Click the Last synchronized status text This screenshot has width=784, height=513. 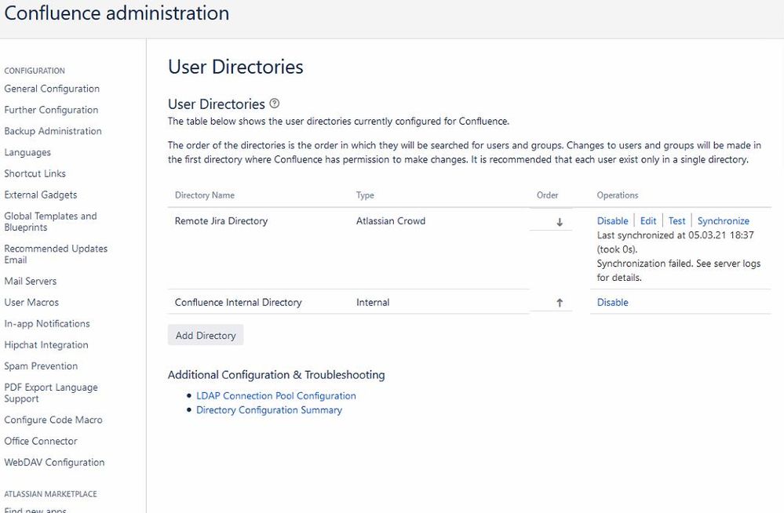pyautogui.click(x=675, y=242)
